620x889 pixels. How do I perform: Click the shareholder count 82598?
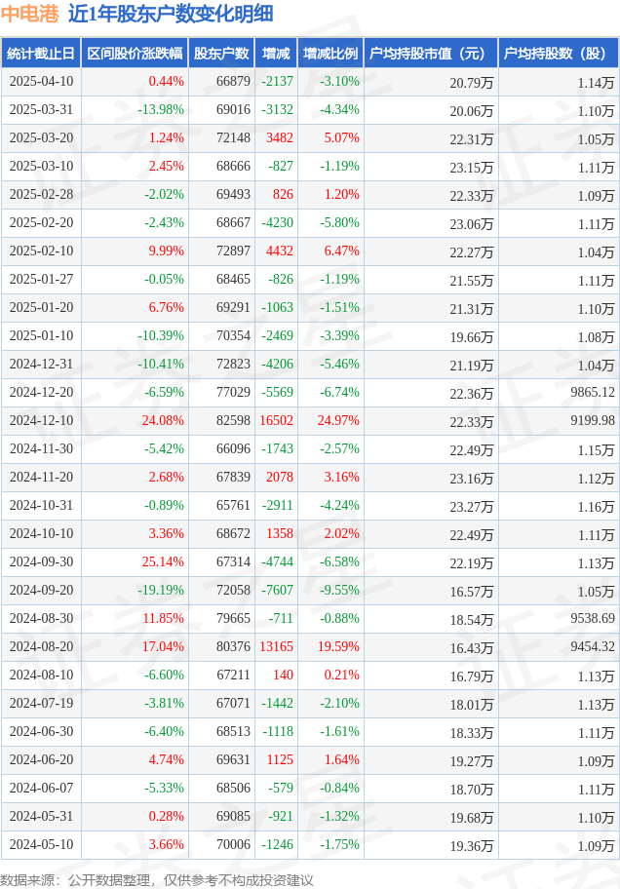[233, 421]
